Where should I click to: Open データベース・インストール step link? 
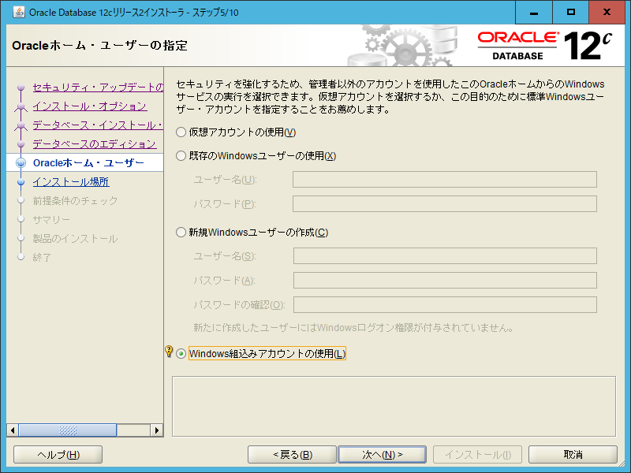[98, 125]
